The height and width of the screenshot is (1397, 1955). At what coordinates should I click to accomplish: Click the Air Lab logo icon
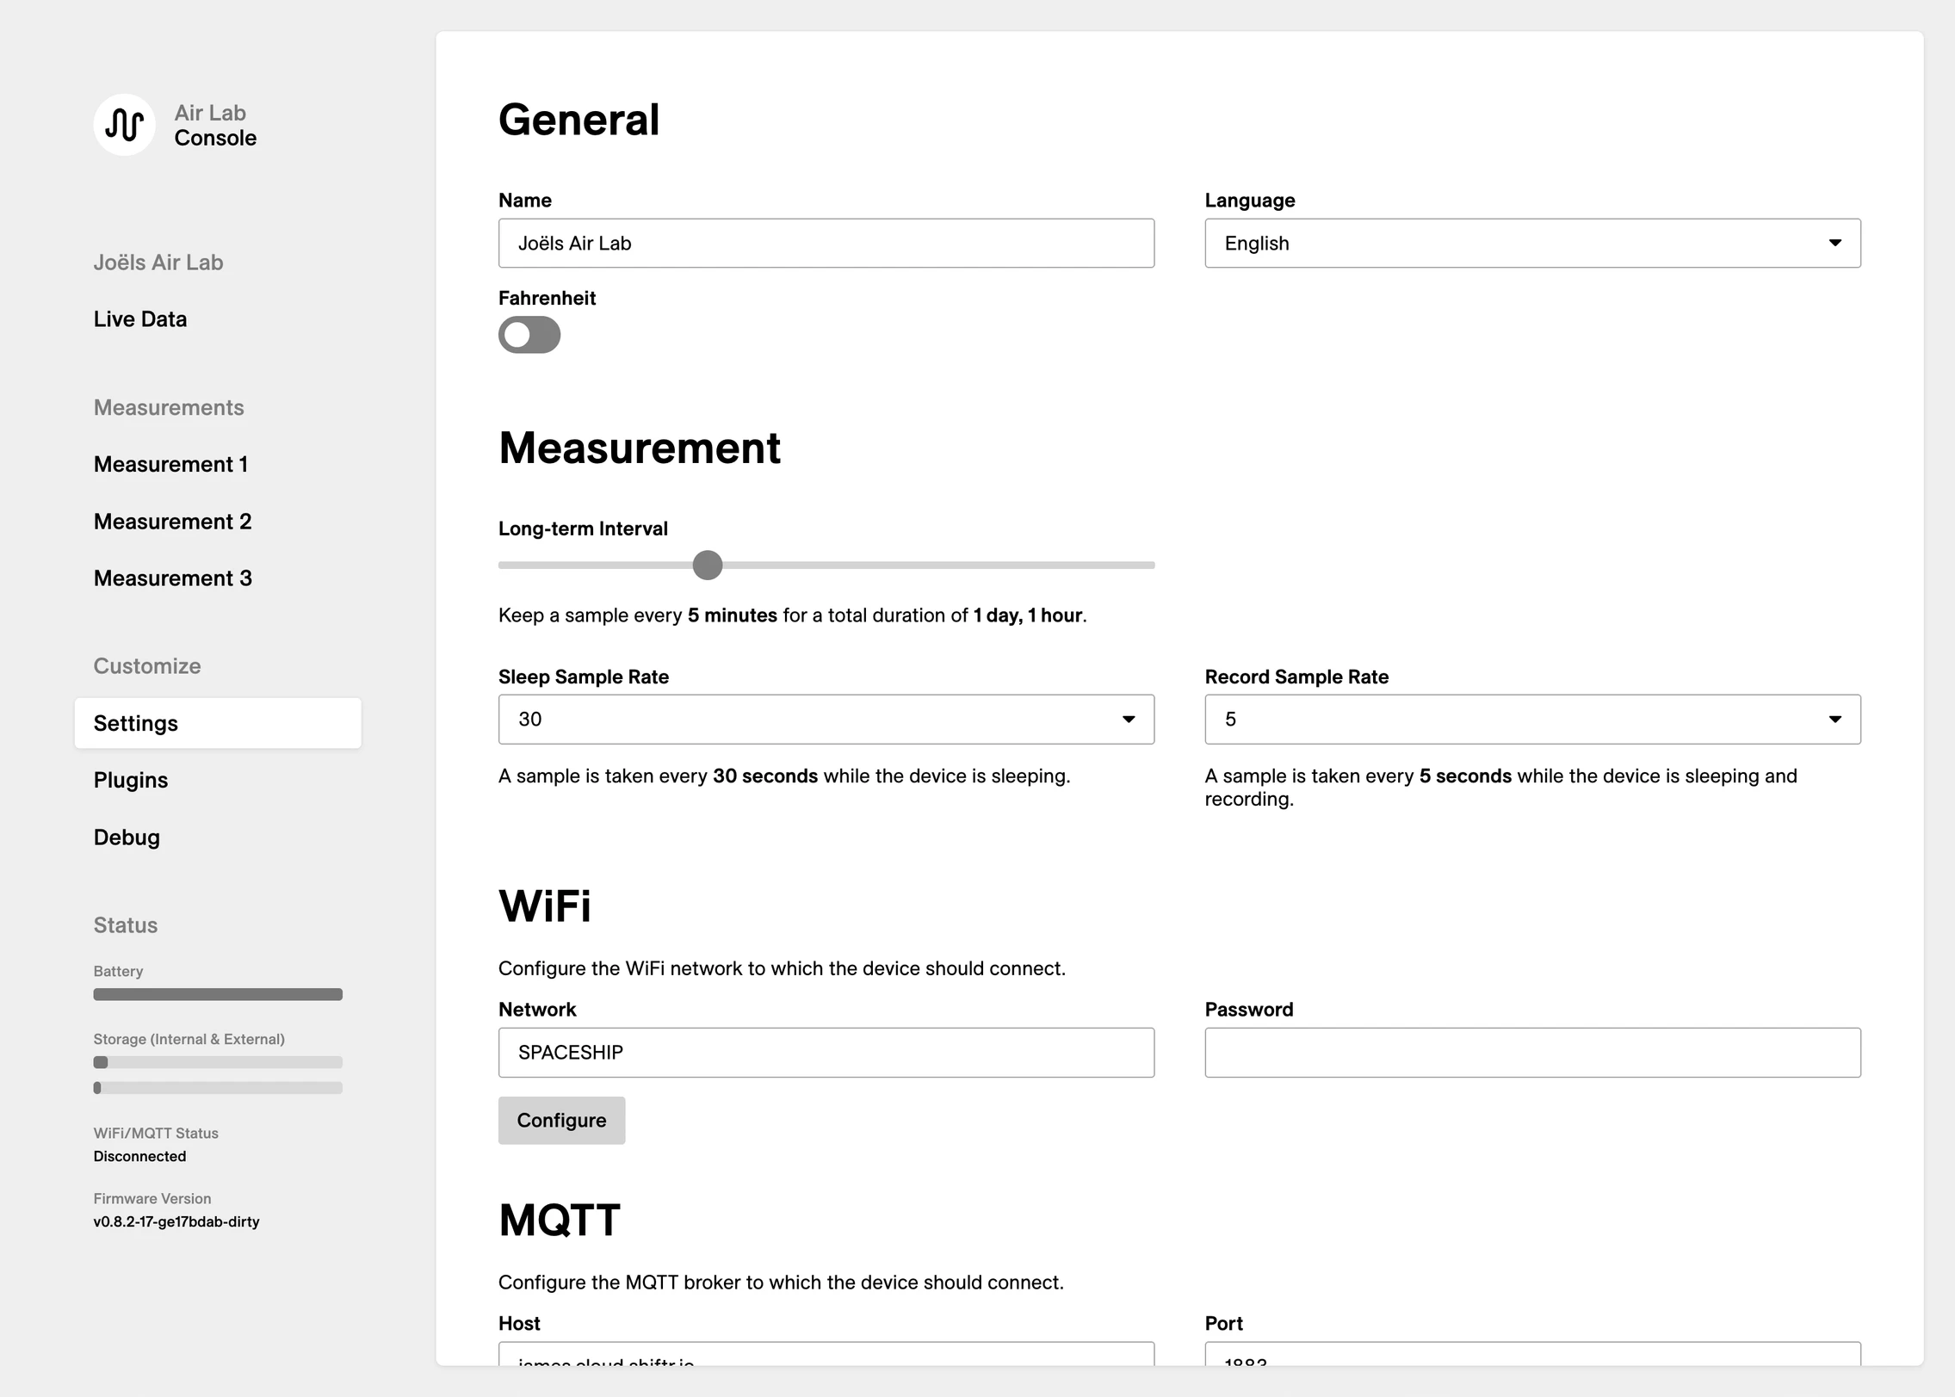pos(125,124)
